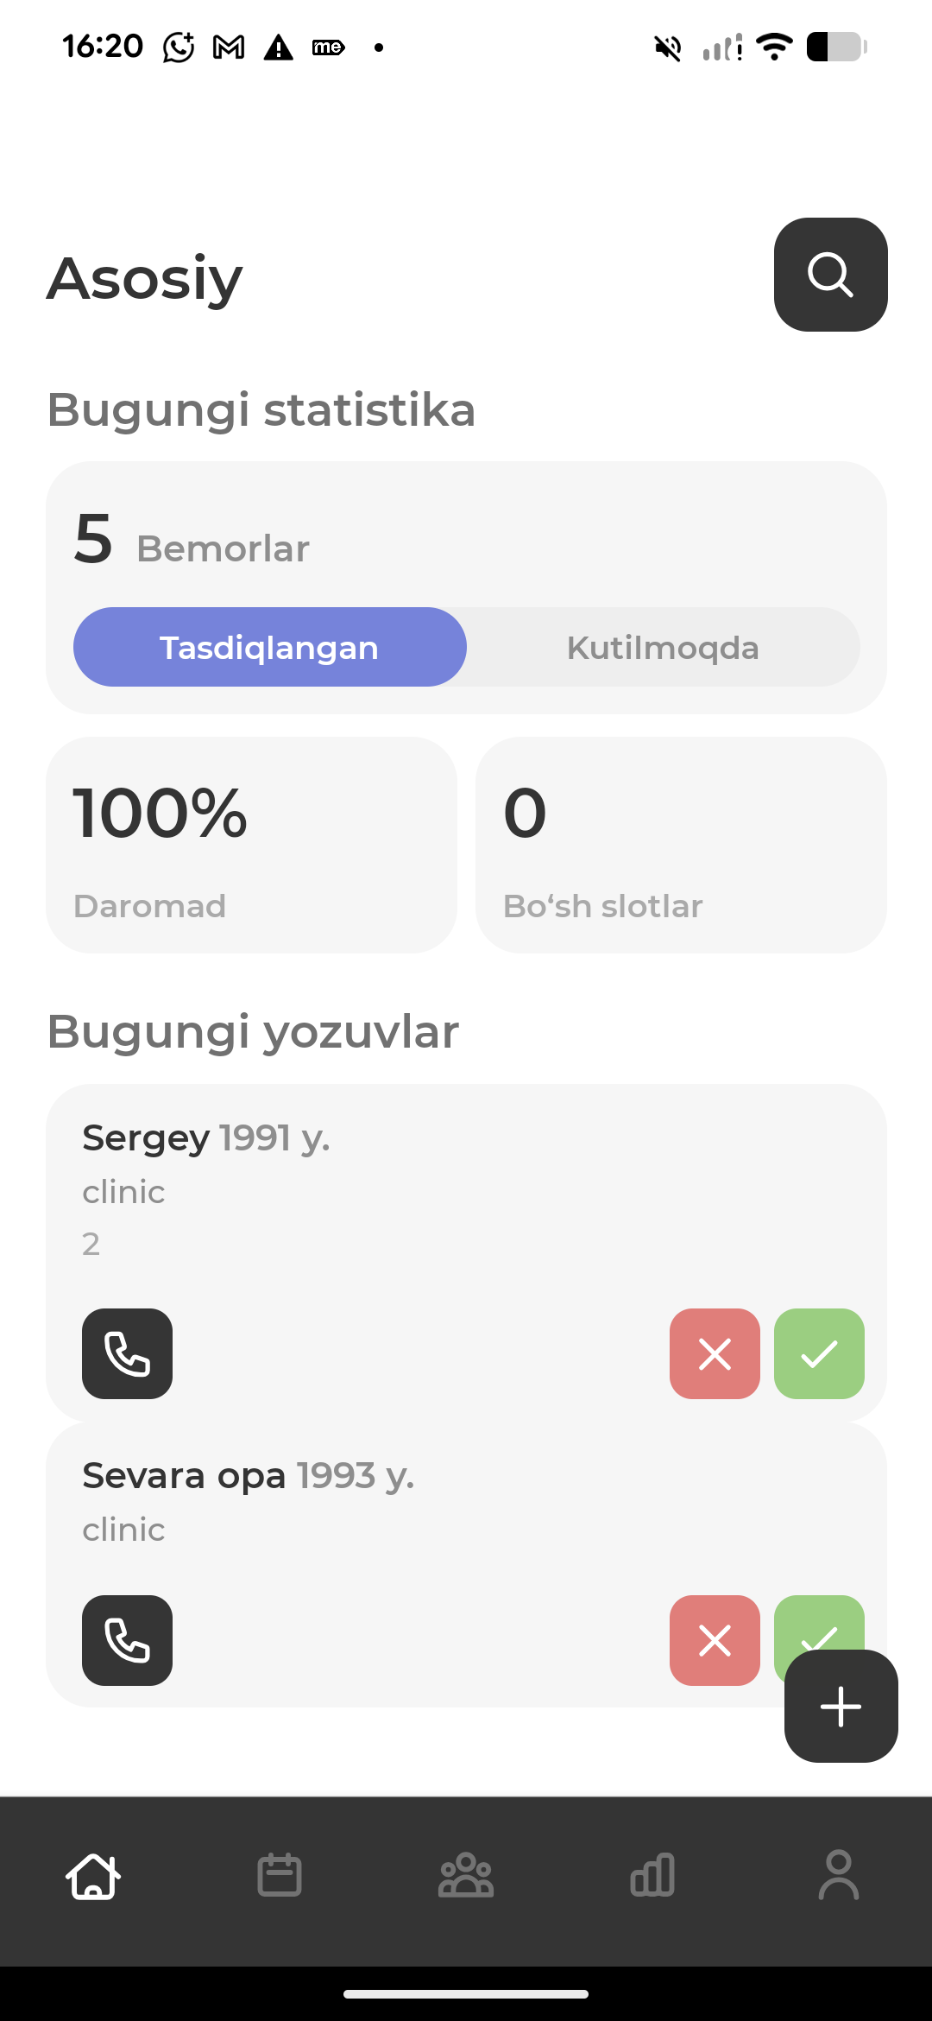Viewport: 932px width, 2021px height.
Task: Open the statistics bar chart tab
Action: pos(652,1876)
